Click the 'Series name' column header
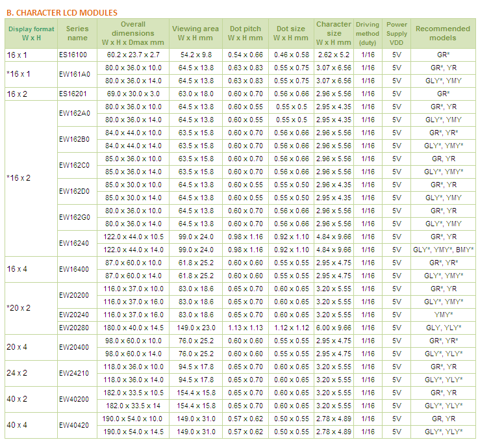Viewport: 478px width, 442px height. click(x=77, y=34)
